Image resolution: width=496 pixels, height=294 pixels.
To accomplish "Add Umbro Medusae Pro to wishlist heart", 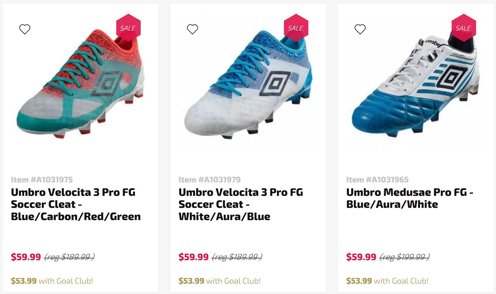I will coord(360,29).
